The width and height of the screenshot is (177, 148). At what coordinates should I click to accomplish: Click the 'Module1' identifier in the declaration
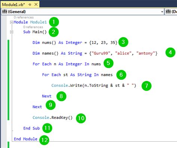pyautogui.click(x=38, y=22)
